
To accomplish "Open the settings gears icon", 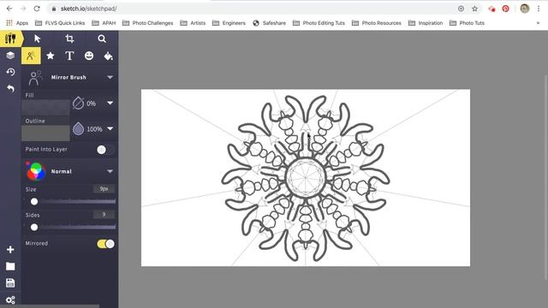I will point(10,299).
